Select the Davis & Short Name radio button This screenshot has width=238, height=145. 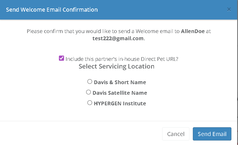90,82
